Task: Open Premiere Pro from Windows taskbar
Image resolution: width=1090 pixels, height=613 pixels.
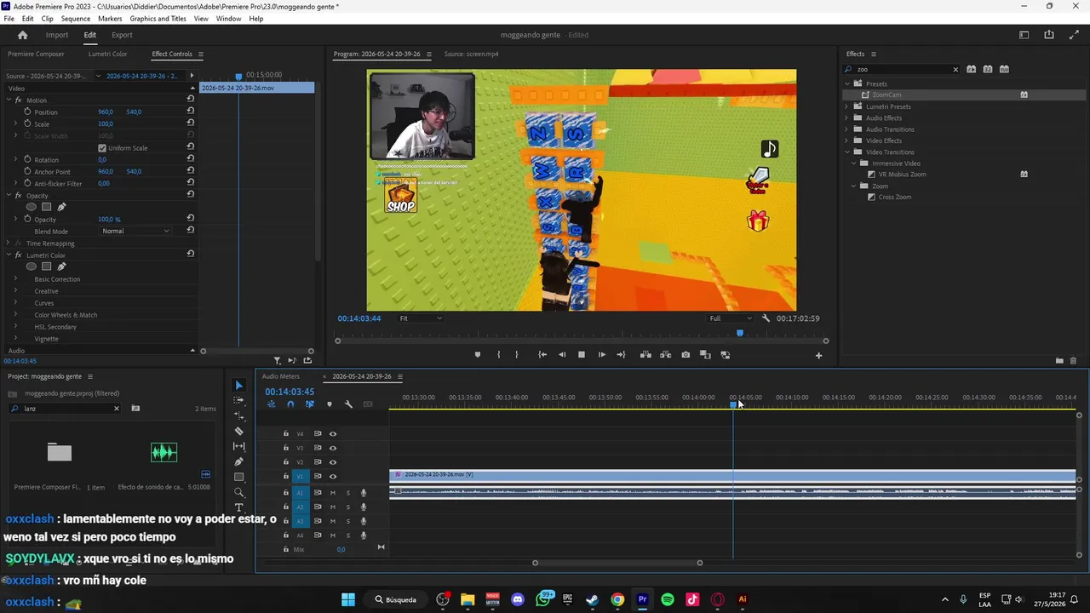Action: 643,599
